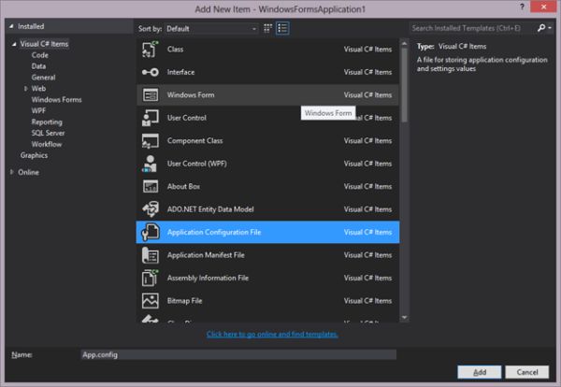The height and width of the screenshot is (387, 561).
Task: Switch to small icons list view
Action: pos(282,28)
